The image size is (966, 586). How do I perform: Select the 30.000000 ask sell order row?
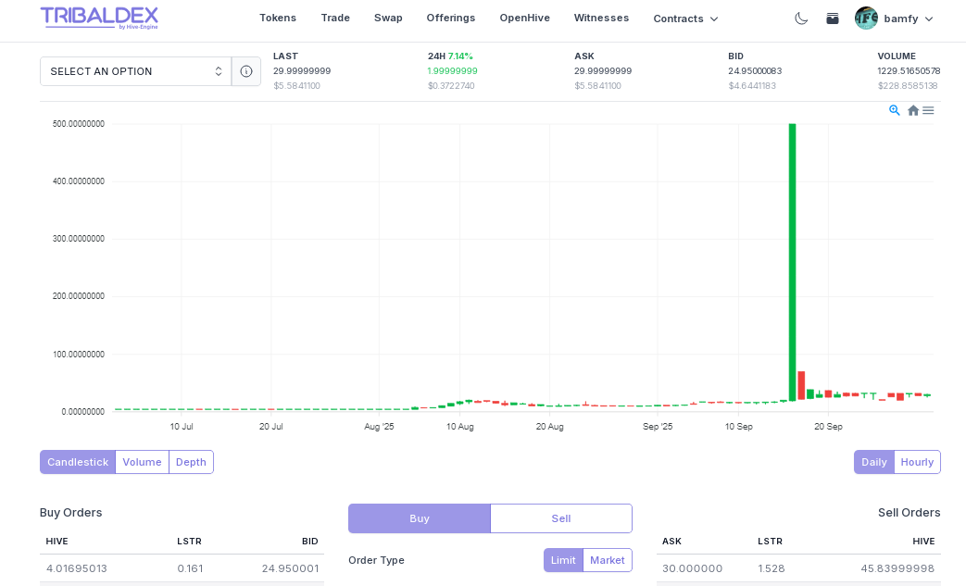tap(798, 568)
